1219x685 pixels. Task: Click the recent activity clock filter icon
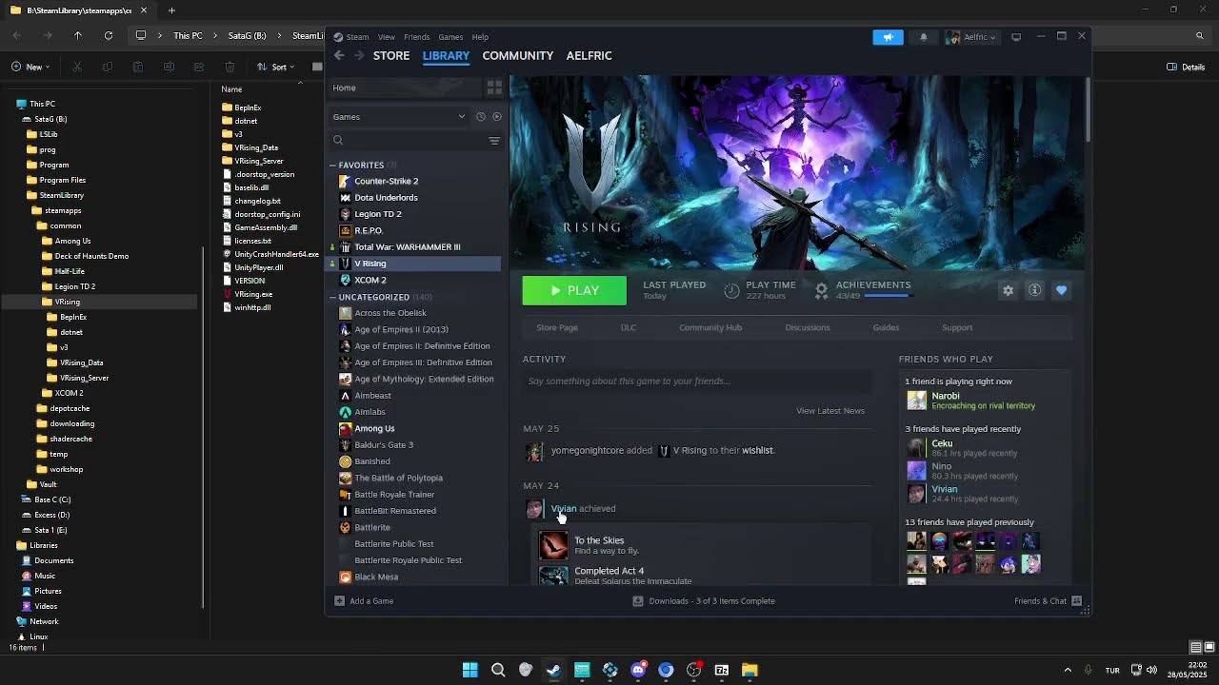[480, 117]
